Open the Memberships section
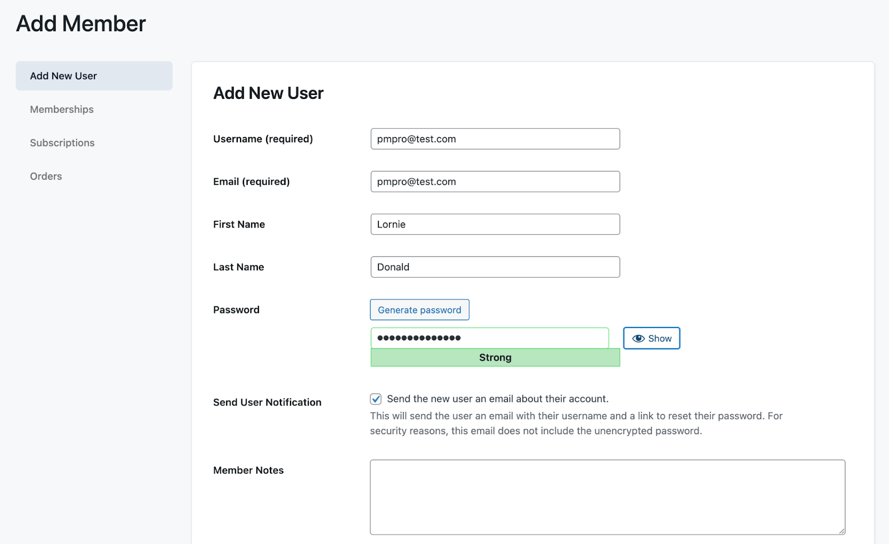The width and height of the screenshot is (889, 544). pos(62,109)
